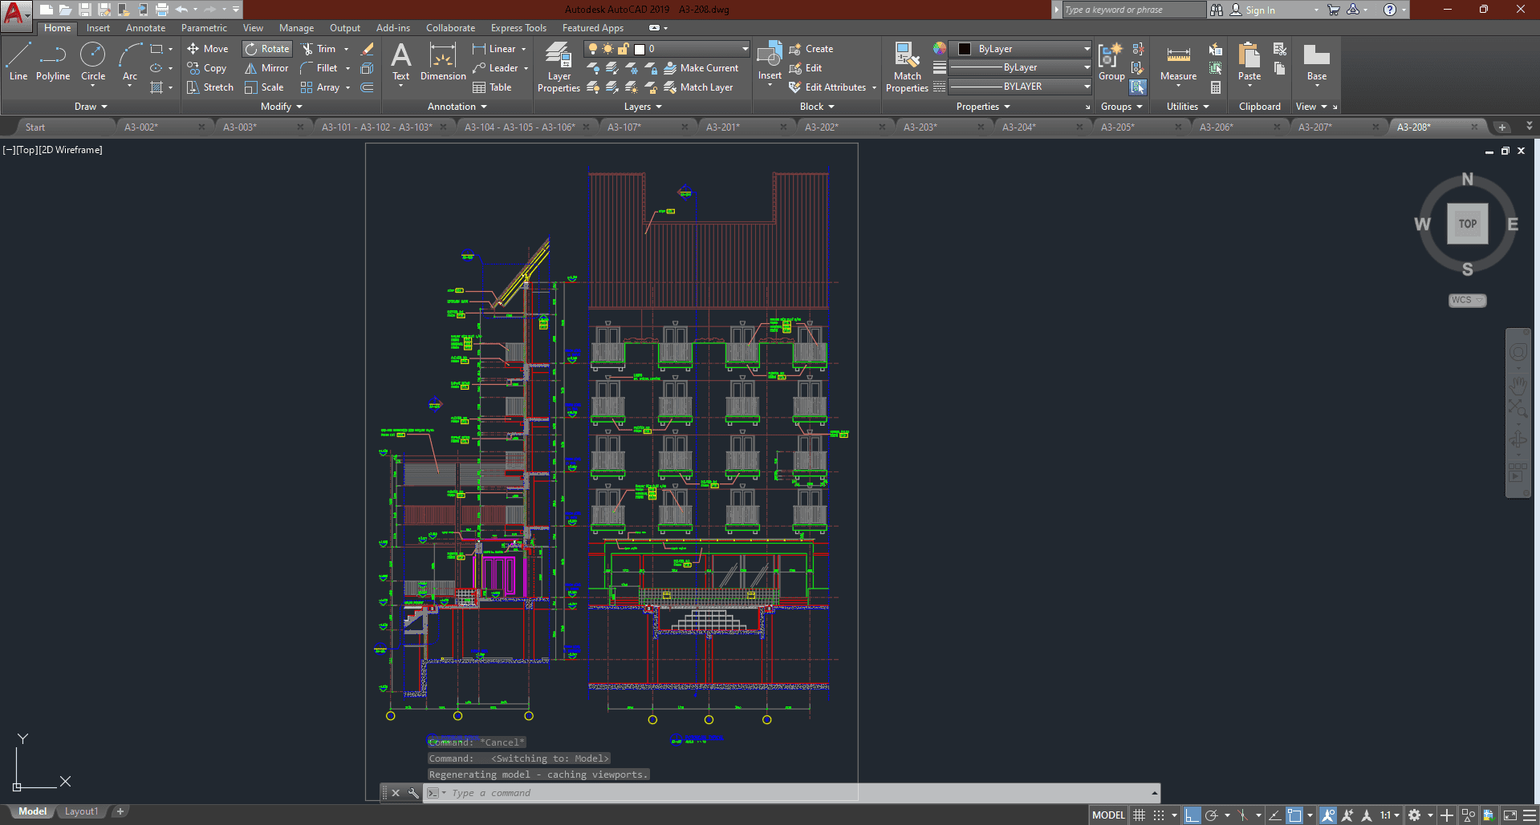Open the Annotate ribbon tab

(145, 28)
